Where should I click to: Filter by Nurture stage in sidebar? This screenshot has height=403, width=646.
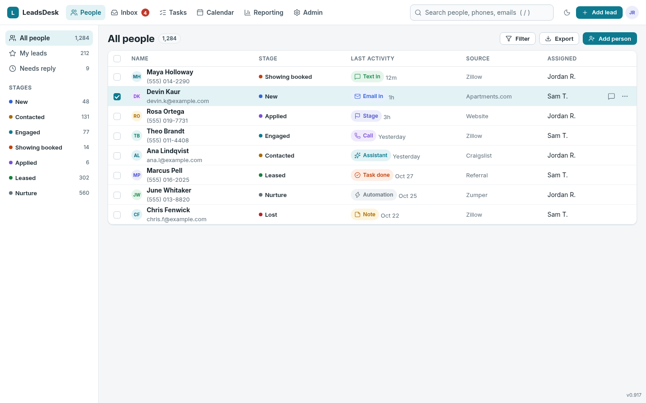[49, 193]
